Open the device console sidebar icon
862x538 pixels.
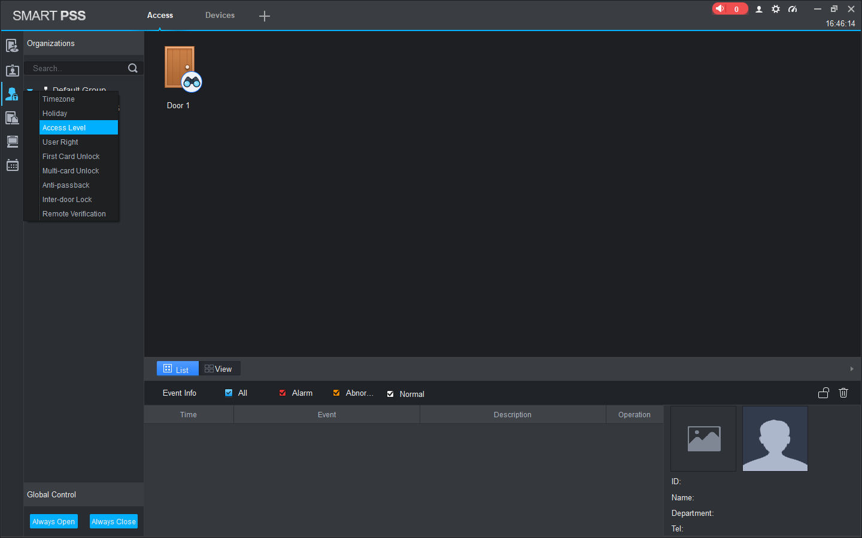click(x=12, y=142)
